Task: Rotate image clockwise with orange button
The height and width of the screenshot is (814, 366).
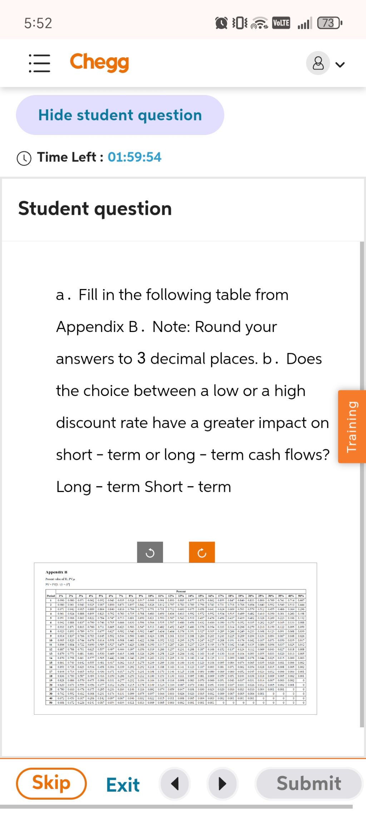Action: (202, 553)
